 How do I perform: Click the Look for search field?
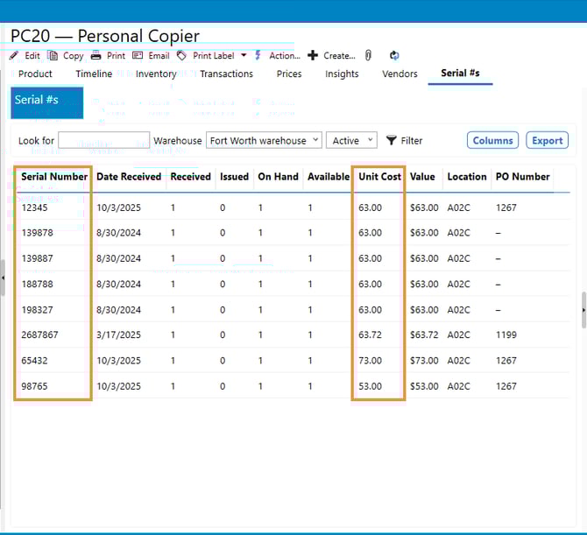point(103,140)
